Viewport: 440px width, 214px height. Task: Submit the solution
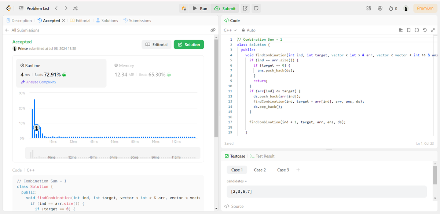[225, 8]
